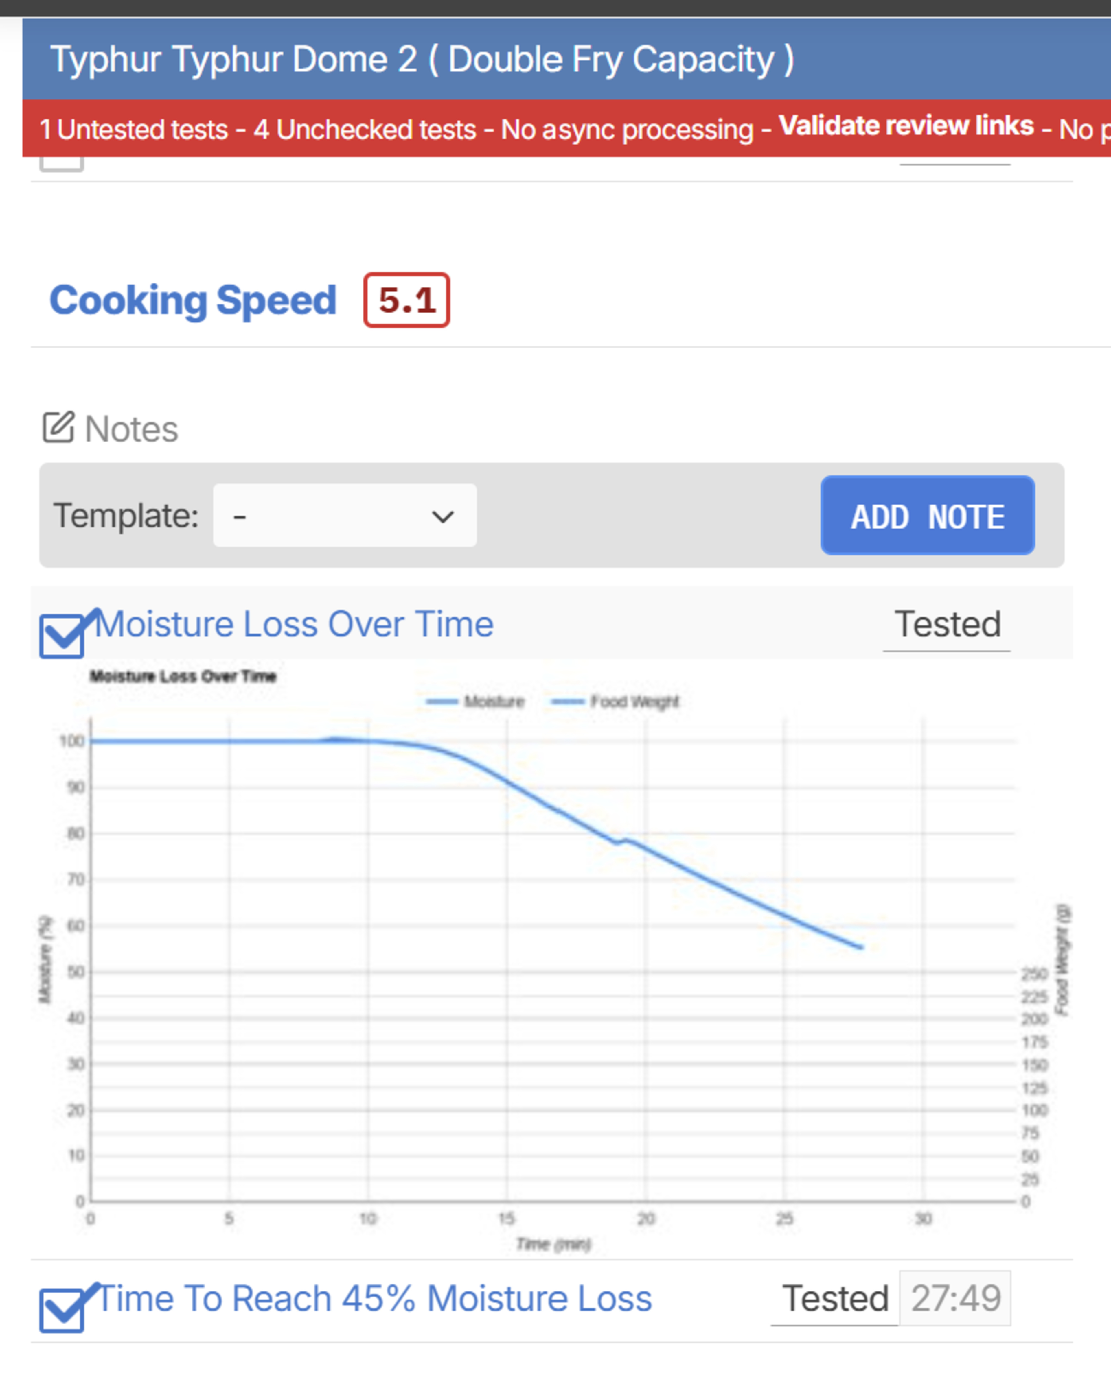
Task: Open the Template dropdown
Action: [345, 516]
